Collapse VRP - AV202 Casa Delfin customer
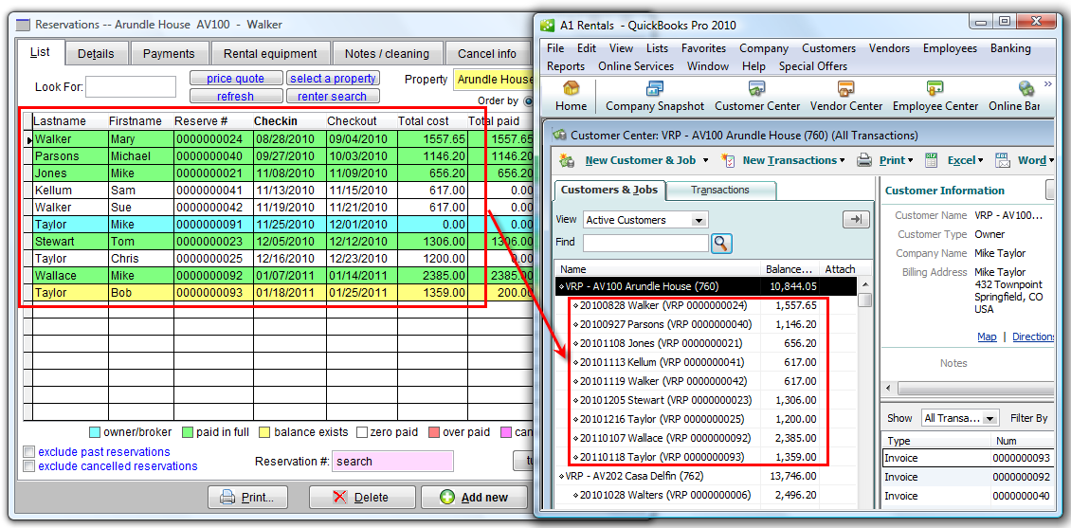 (x=561, y=476)
